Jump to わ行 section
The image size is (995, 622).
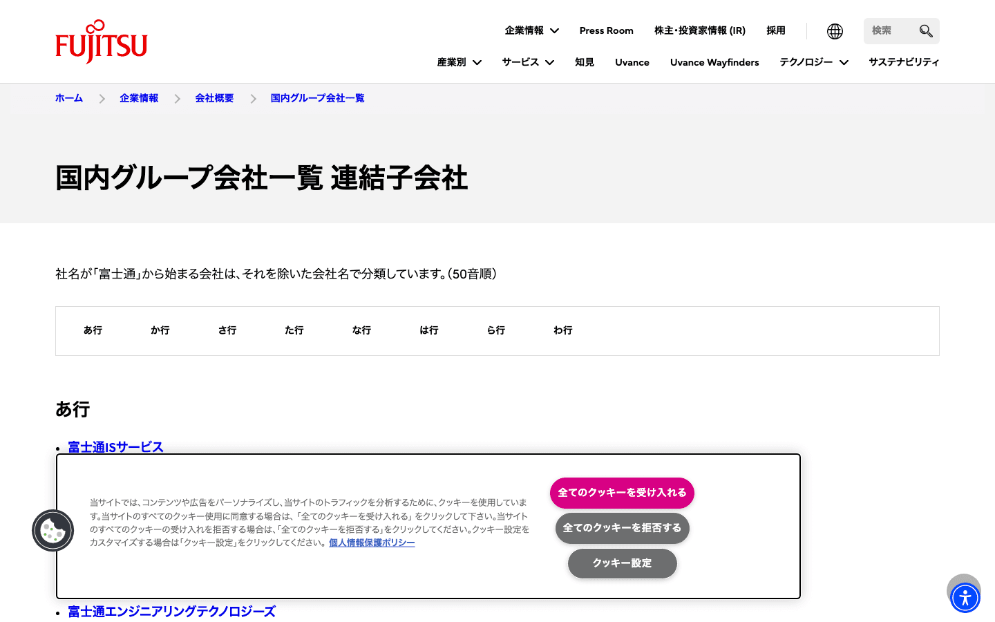click(x=563, y=330)
